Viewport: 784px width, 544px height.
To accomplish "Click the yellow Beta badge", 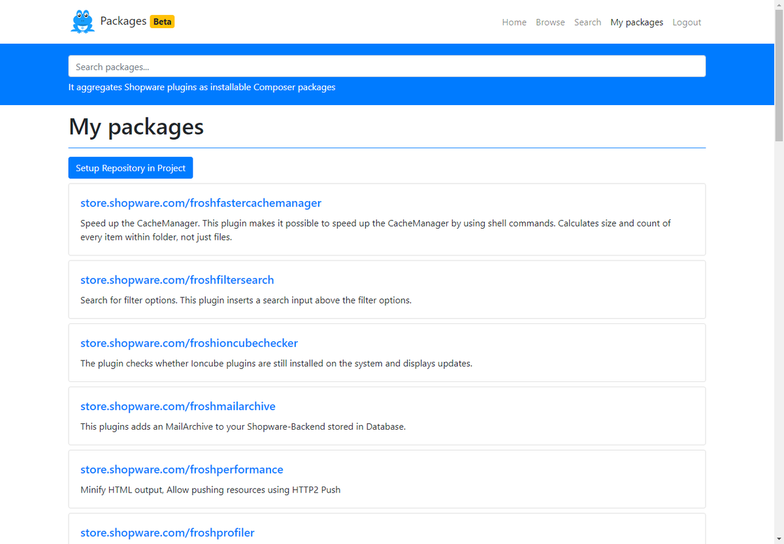I will tap(162, 22).
